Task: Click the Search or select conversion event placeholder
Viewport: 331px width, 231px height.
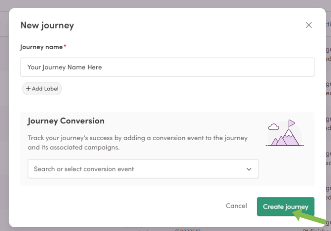Action: coord(84,169)
